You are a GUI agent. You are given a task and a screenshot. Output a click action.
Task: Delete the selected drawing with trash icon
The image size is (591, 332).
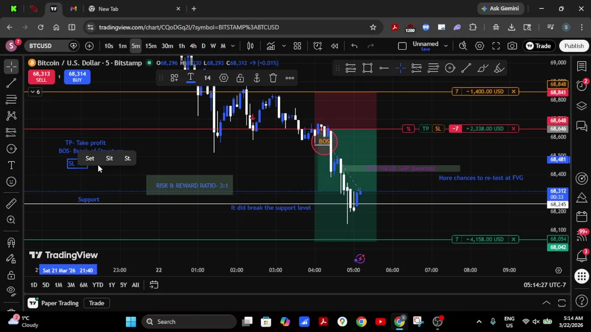273,78
